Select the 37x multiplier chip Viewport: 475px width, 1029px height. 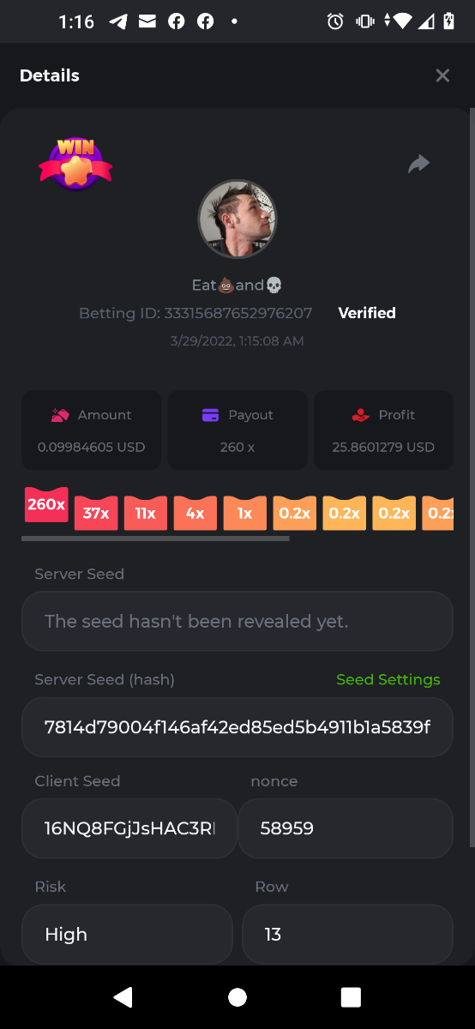point(96,514)
